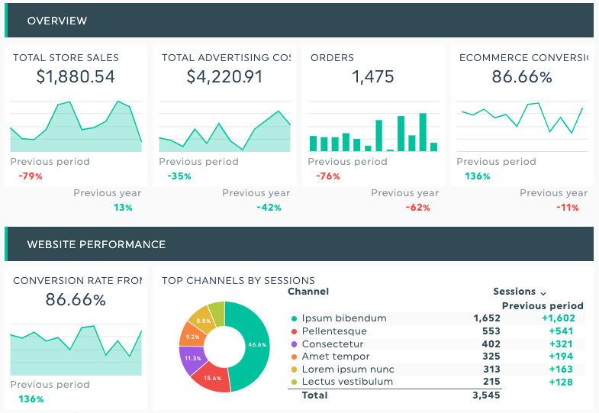Select the purple 11.3% donut segment
The width and height of the screenshot is (599, 413).
click(x=192, y=358)
